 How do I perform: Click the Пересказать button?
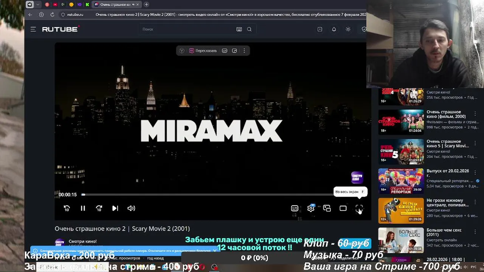pos(203,51)
